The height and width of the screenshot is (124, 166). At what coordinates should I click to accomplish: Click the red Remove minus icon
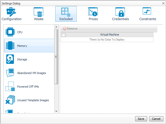(65, 29)
